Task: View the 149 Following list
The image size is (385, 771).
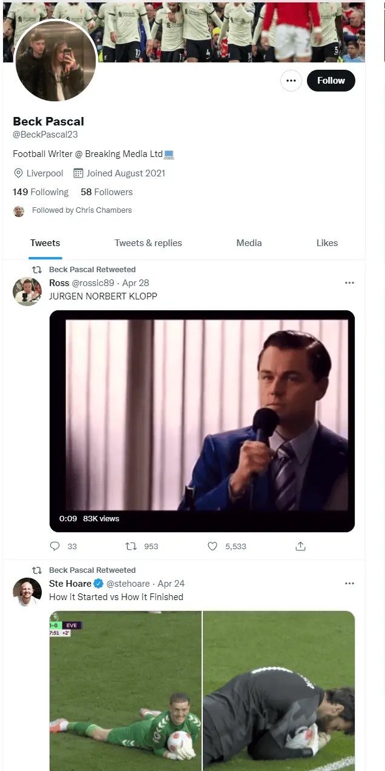Action: coord(41,192)
